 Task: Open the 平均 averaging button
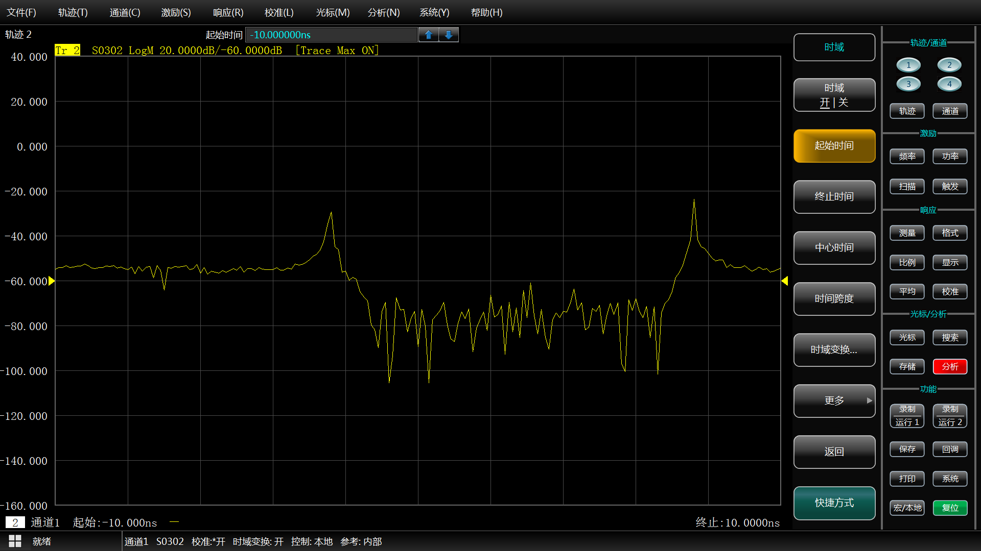(907, 292)
